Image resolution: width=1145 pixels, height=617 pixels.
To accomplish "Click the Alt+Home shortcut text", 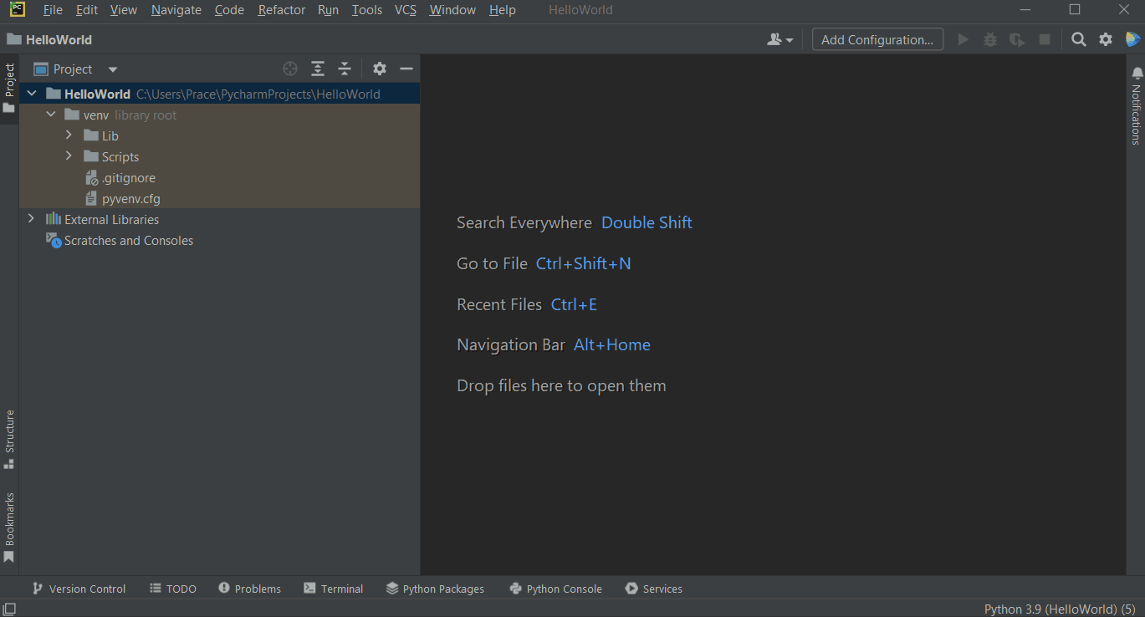I will pyautogui.click(x=611, y=344).
